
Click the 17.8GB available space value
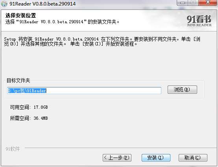[41, 107]
